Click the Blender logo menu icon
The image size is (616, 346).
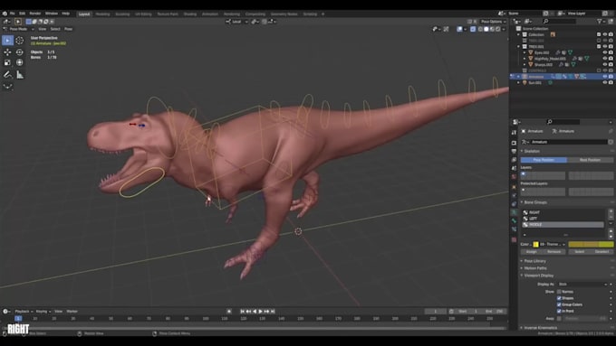click(x=5, y=14)
